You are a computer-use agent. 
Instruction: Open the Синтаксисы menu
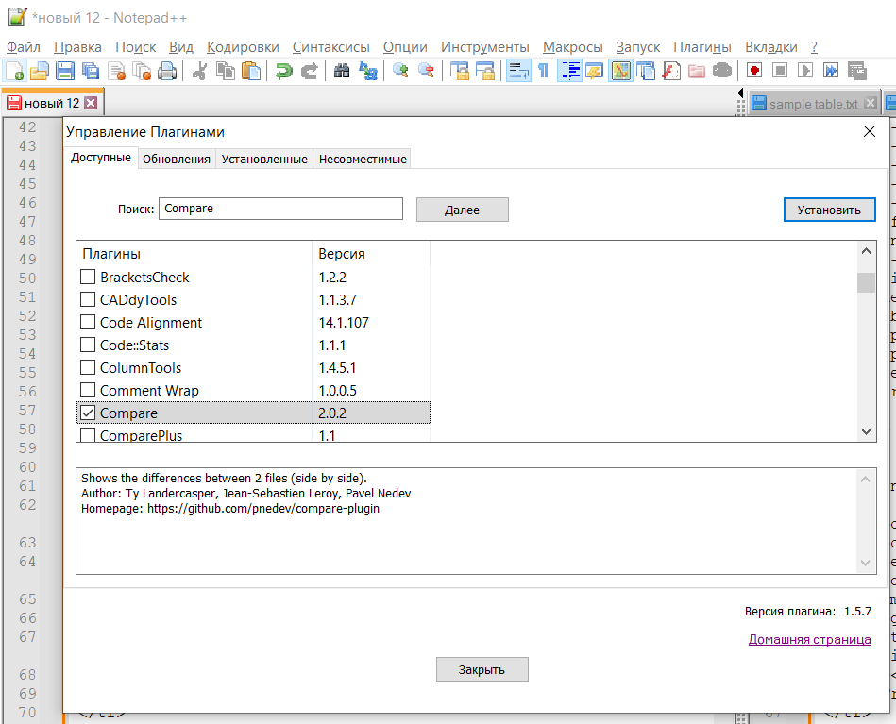(x=330, y=47)
